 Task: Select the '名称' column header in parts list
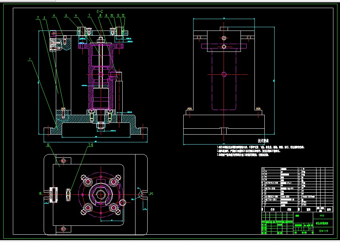coord(289,210)
